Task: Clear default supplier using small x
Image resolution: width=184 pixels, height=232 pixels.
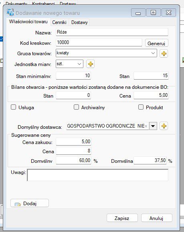Action: tap(146, 126)
